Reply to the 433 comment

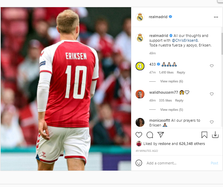click(181, 72)
